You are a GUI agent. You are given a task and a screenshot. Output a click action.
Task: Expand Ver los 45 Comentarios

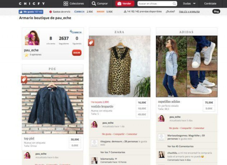(181, 146)
